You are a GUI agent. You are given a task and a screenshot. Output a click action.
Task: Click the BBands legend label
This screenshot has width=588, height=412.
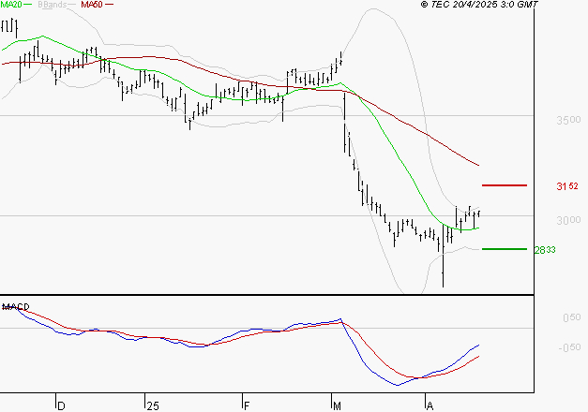click(53, 5)
